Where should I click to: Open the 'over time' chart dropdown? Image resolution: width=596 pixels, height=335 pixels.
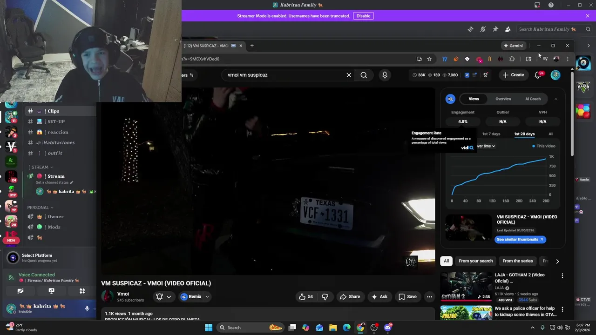485,146
